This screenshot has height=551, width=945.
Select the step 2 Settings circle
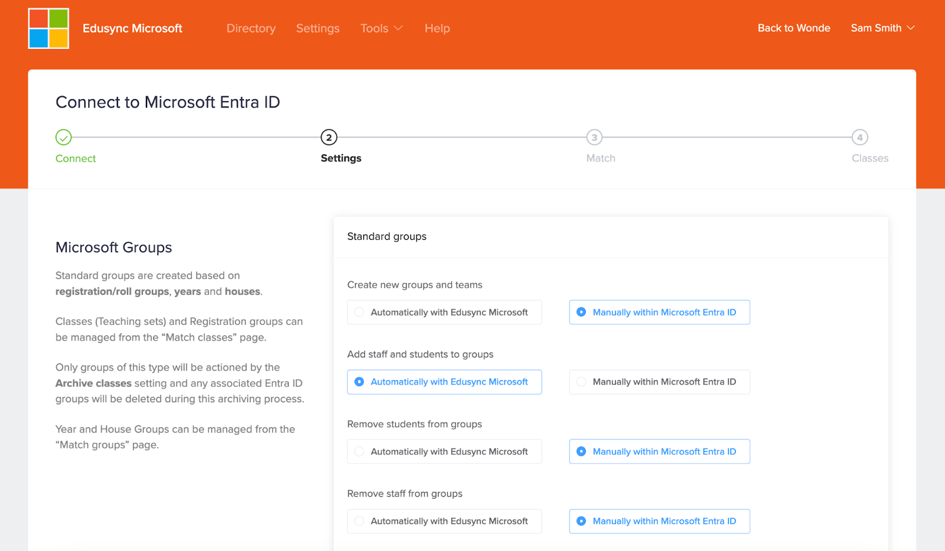[x=329, y=137]
